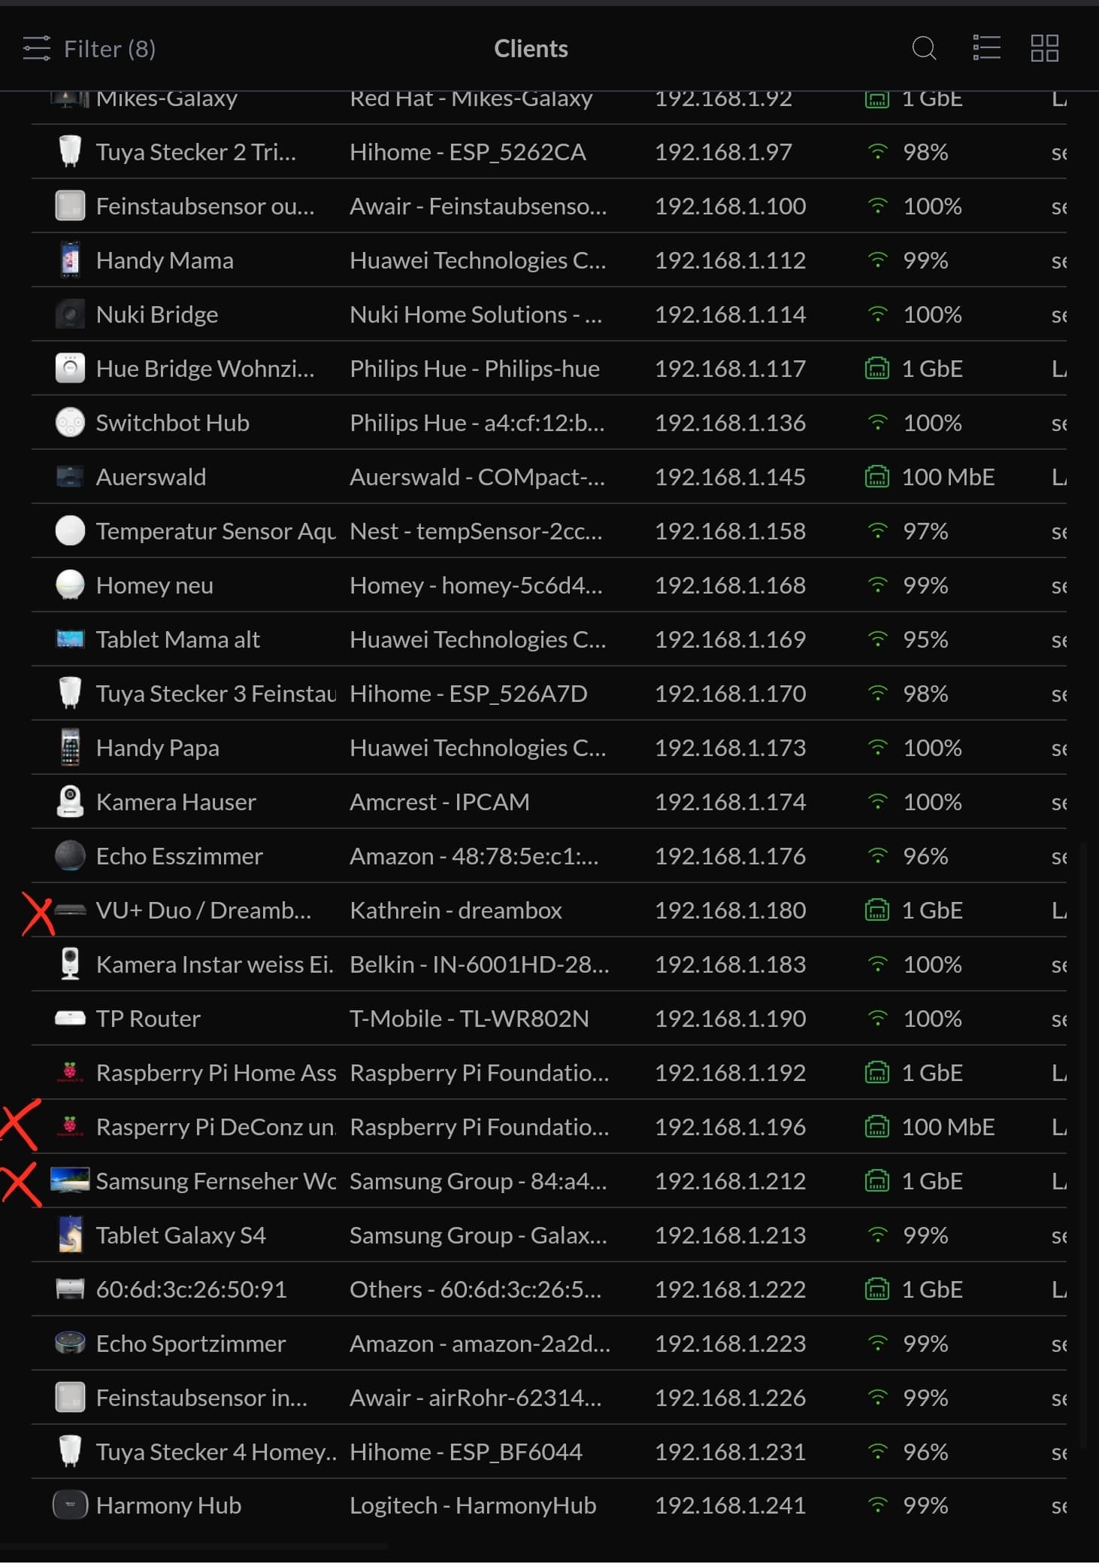Click the Samsung Fernseher TV icon
The width and height of the screenshot is (1099, 1564).
tap(70, 1180)
